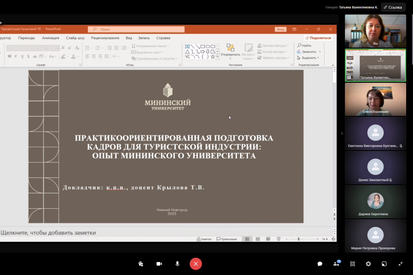Toggle the camera on or off
413x275 pixels.
[x=159, y=264]
